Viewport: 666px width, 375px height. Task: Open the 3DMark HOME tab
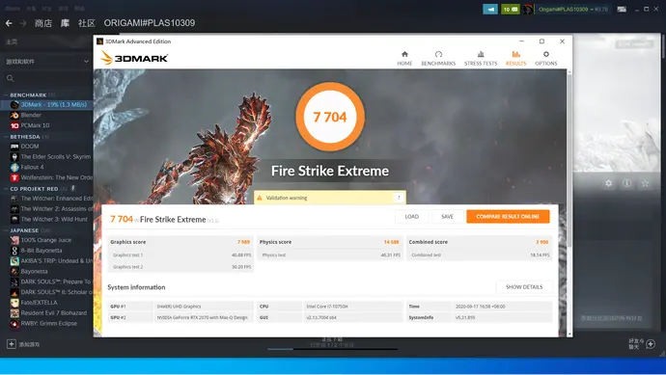(404, 58)
